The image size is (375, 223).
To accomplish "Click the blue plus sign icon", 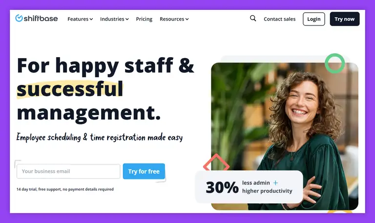I will coord(275,183).
